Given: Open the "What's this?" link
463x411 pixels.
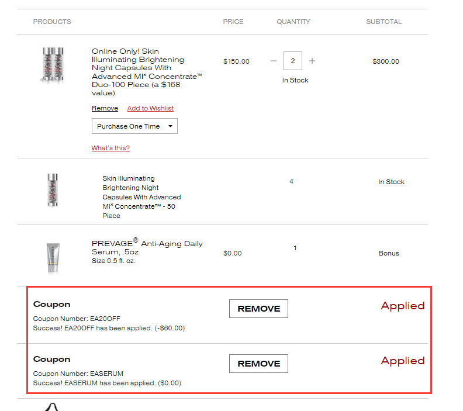Looking at the screenshot, I should click(110, 148).
